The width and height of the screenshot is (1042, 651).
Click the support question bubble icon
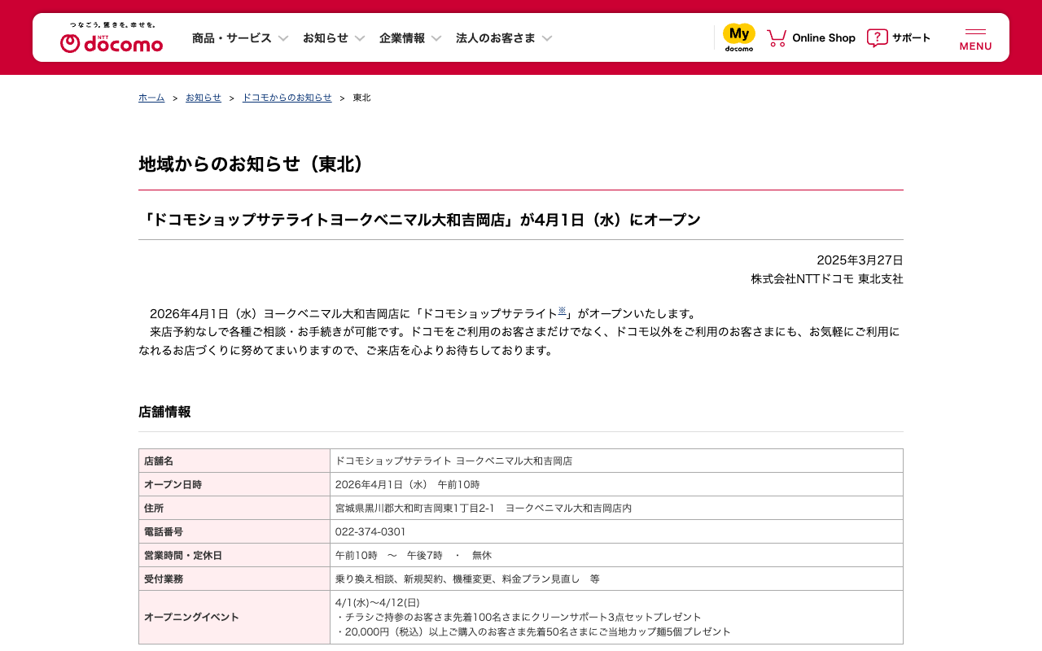point(877,37)
